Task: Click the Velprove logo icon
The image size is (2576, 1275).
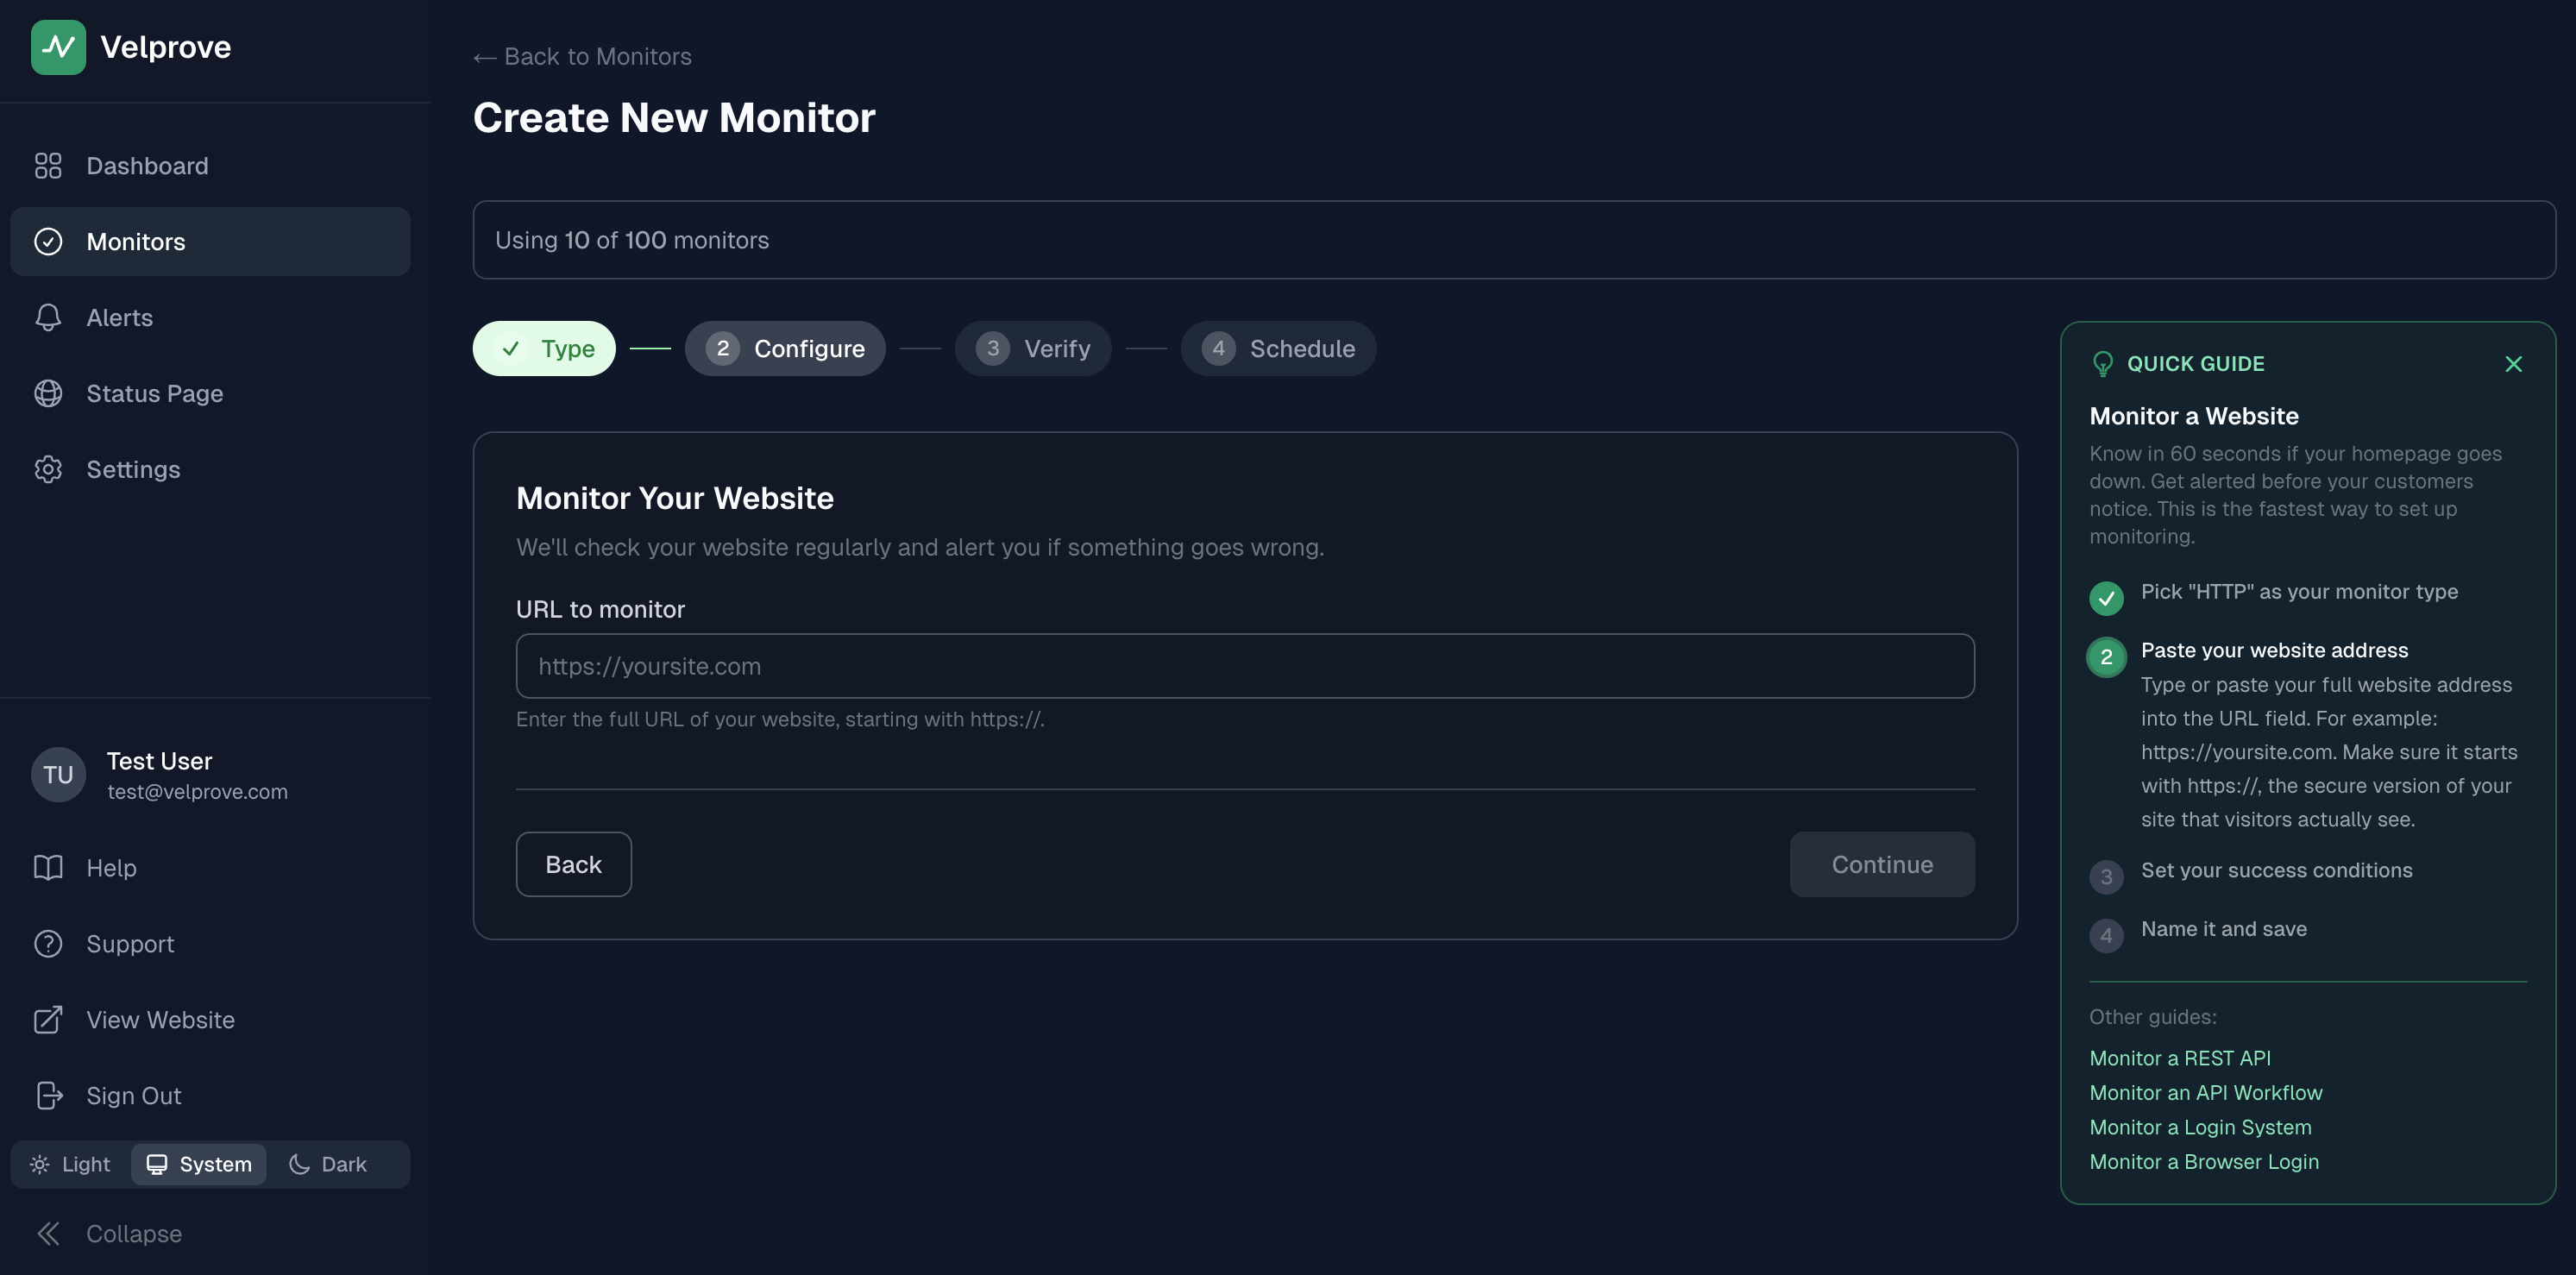Action: (58, 47)
